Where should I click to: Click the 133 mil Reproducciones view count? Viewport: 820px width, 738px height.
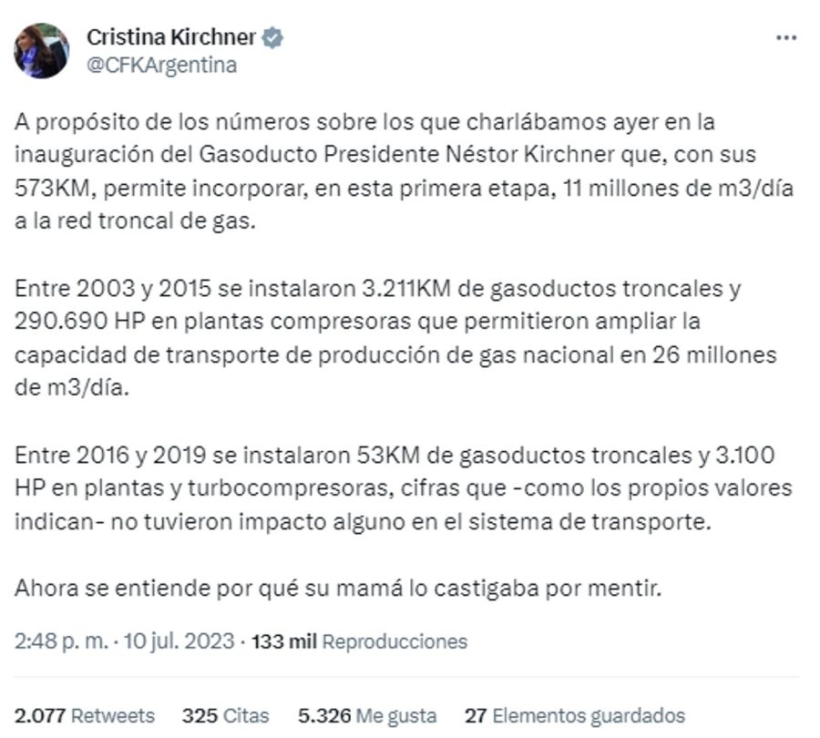coord(284,641)
